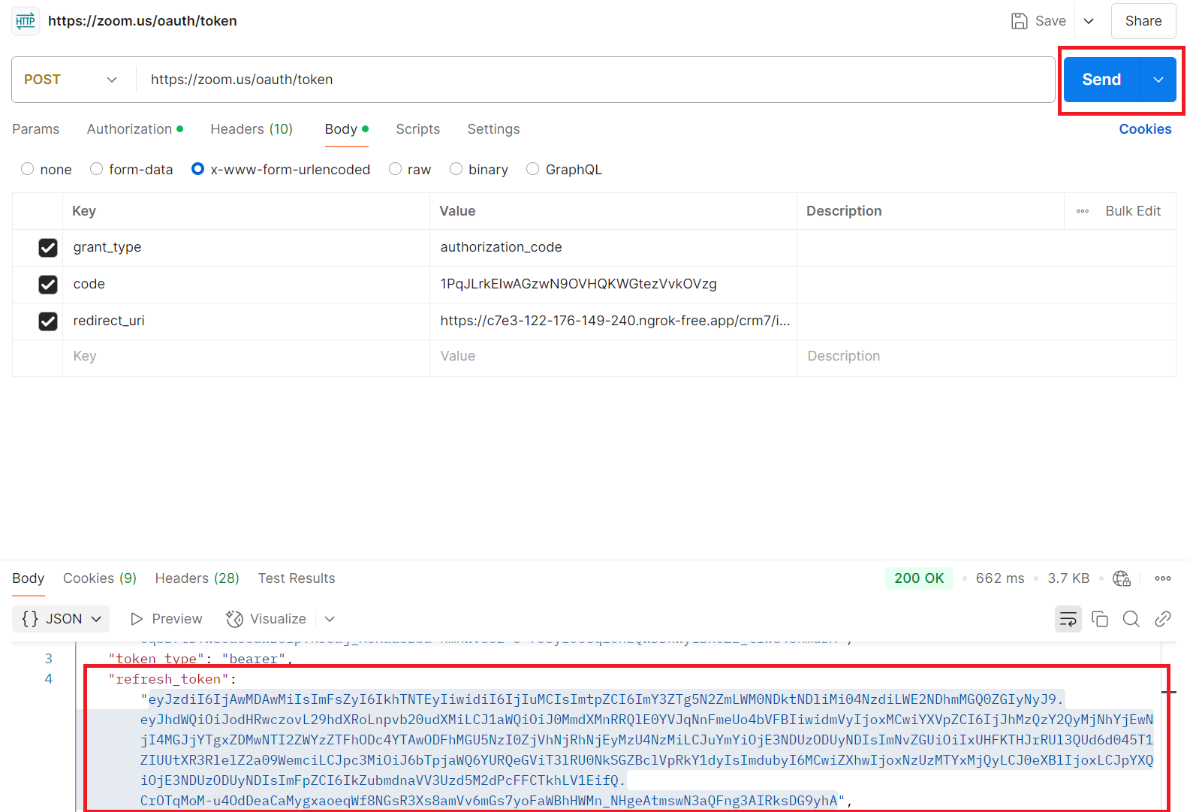Screen dimensions: 1190x812
Task: Open the response Body tab
Action: tap(29, 578)
